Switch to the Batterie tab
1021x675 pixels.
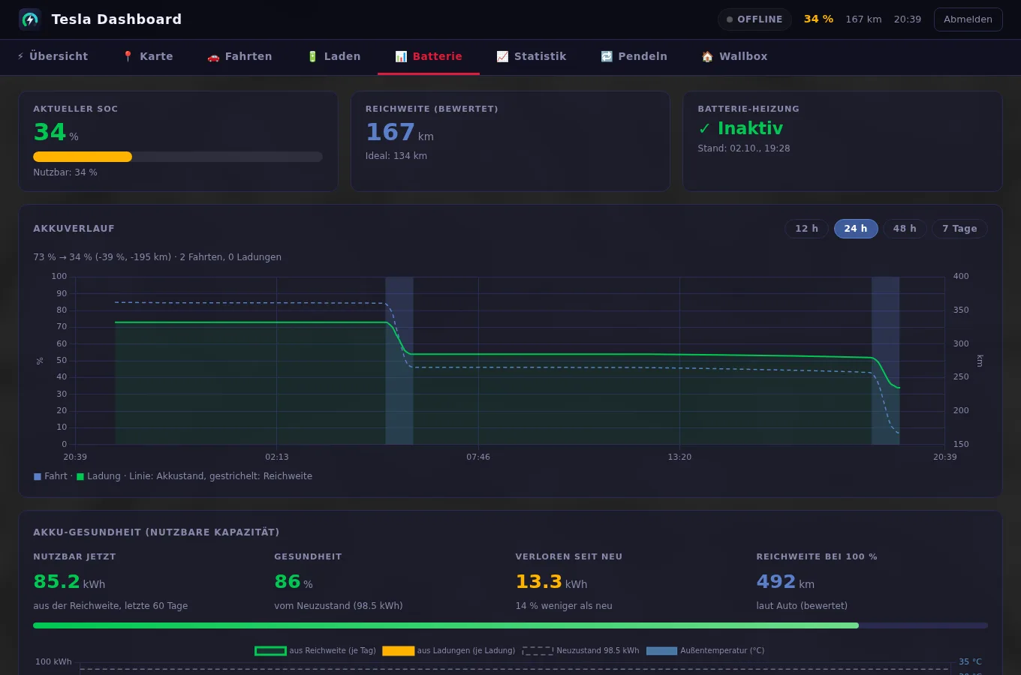pos(429,56)
